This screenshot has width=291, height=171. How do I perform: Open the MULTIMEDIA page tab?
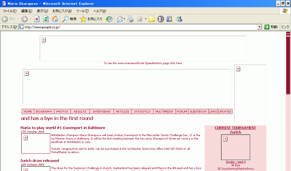point(164,111)
